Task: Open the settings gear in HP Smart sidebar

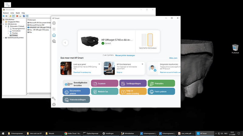Action: pyautogui.click(x=54, y=105)
